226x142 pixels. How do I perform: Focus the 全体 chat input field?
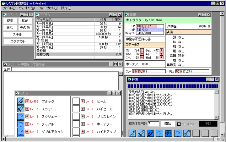(67, 69)
